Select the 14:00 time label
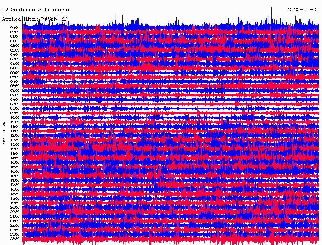Screen dimensions: 322x245 15,154
